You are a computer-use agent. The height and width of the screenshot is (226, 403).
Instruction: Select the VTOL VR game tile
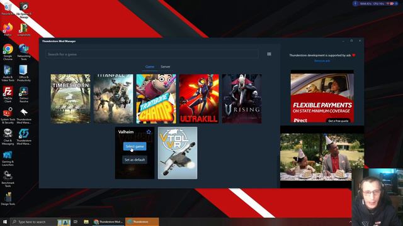pyautogui.click(x=178, y=153)
